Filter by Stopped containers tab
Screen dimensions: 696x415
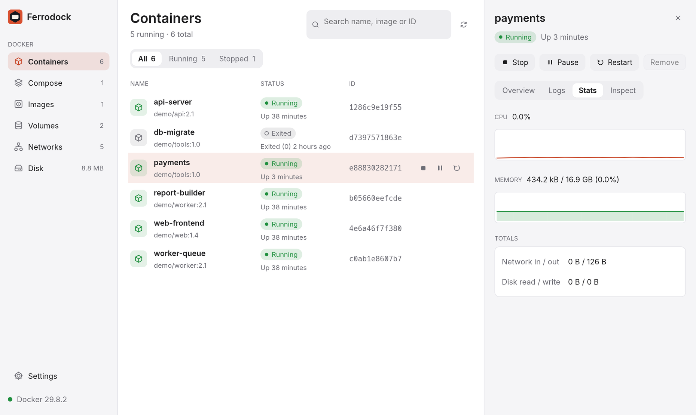click(237, 59)
